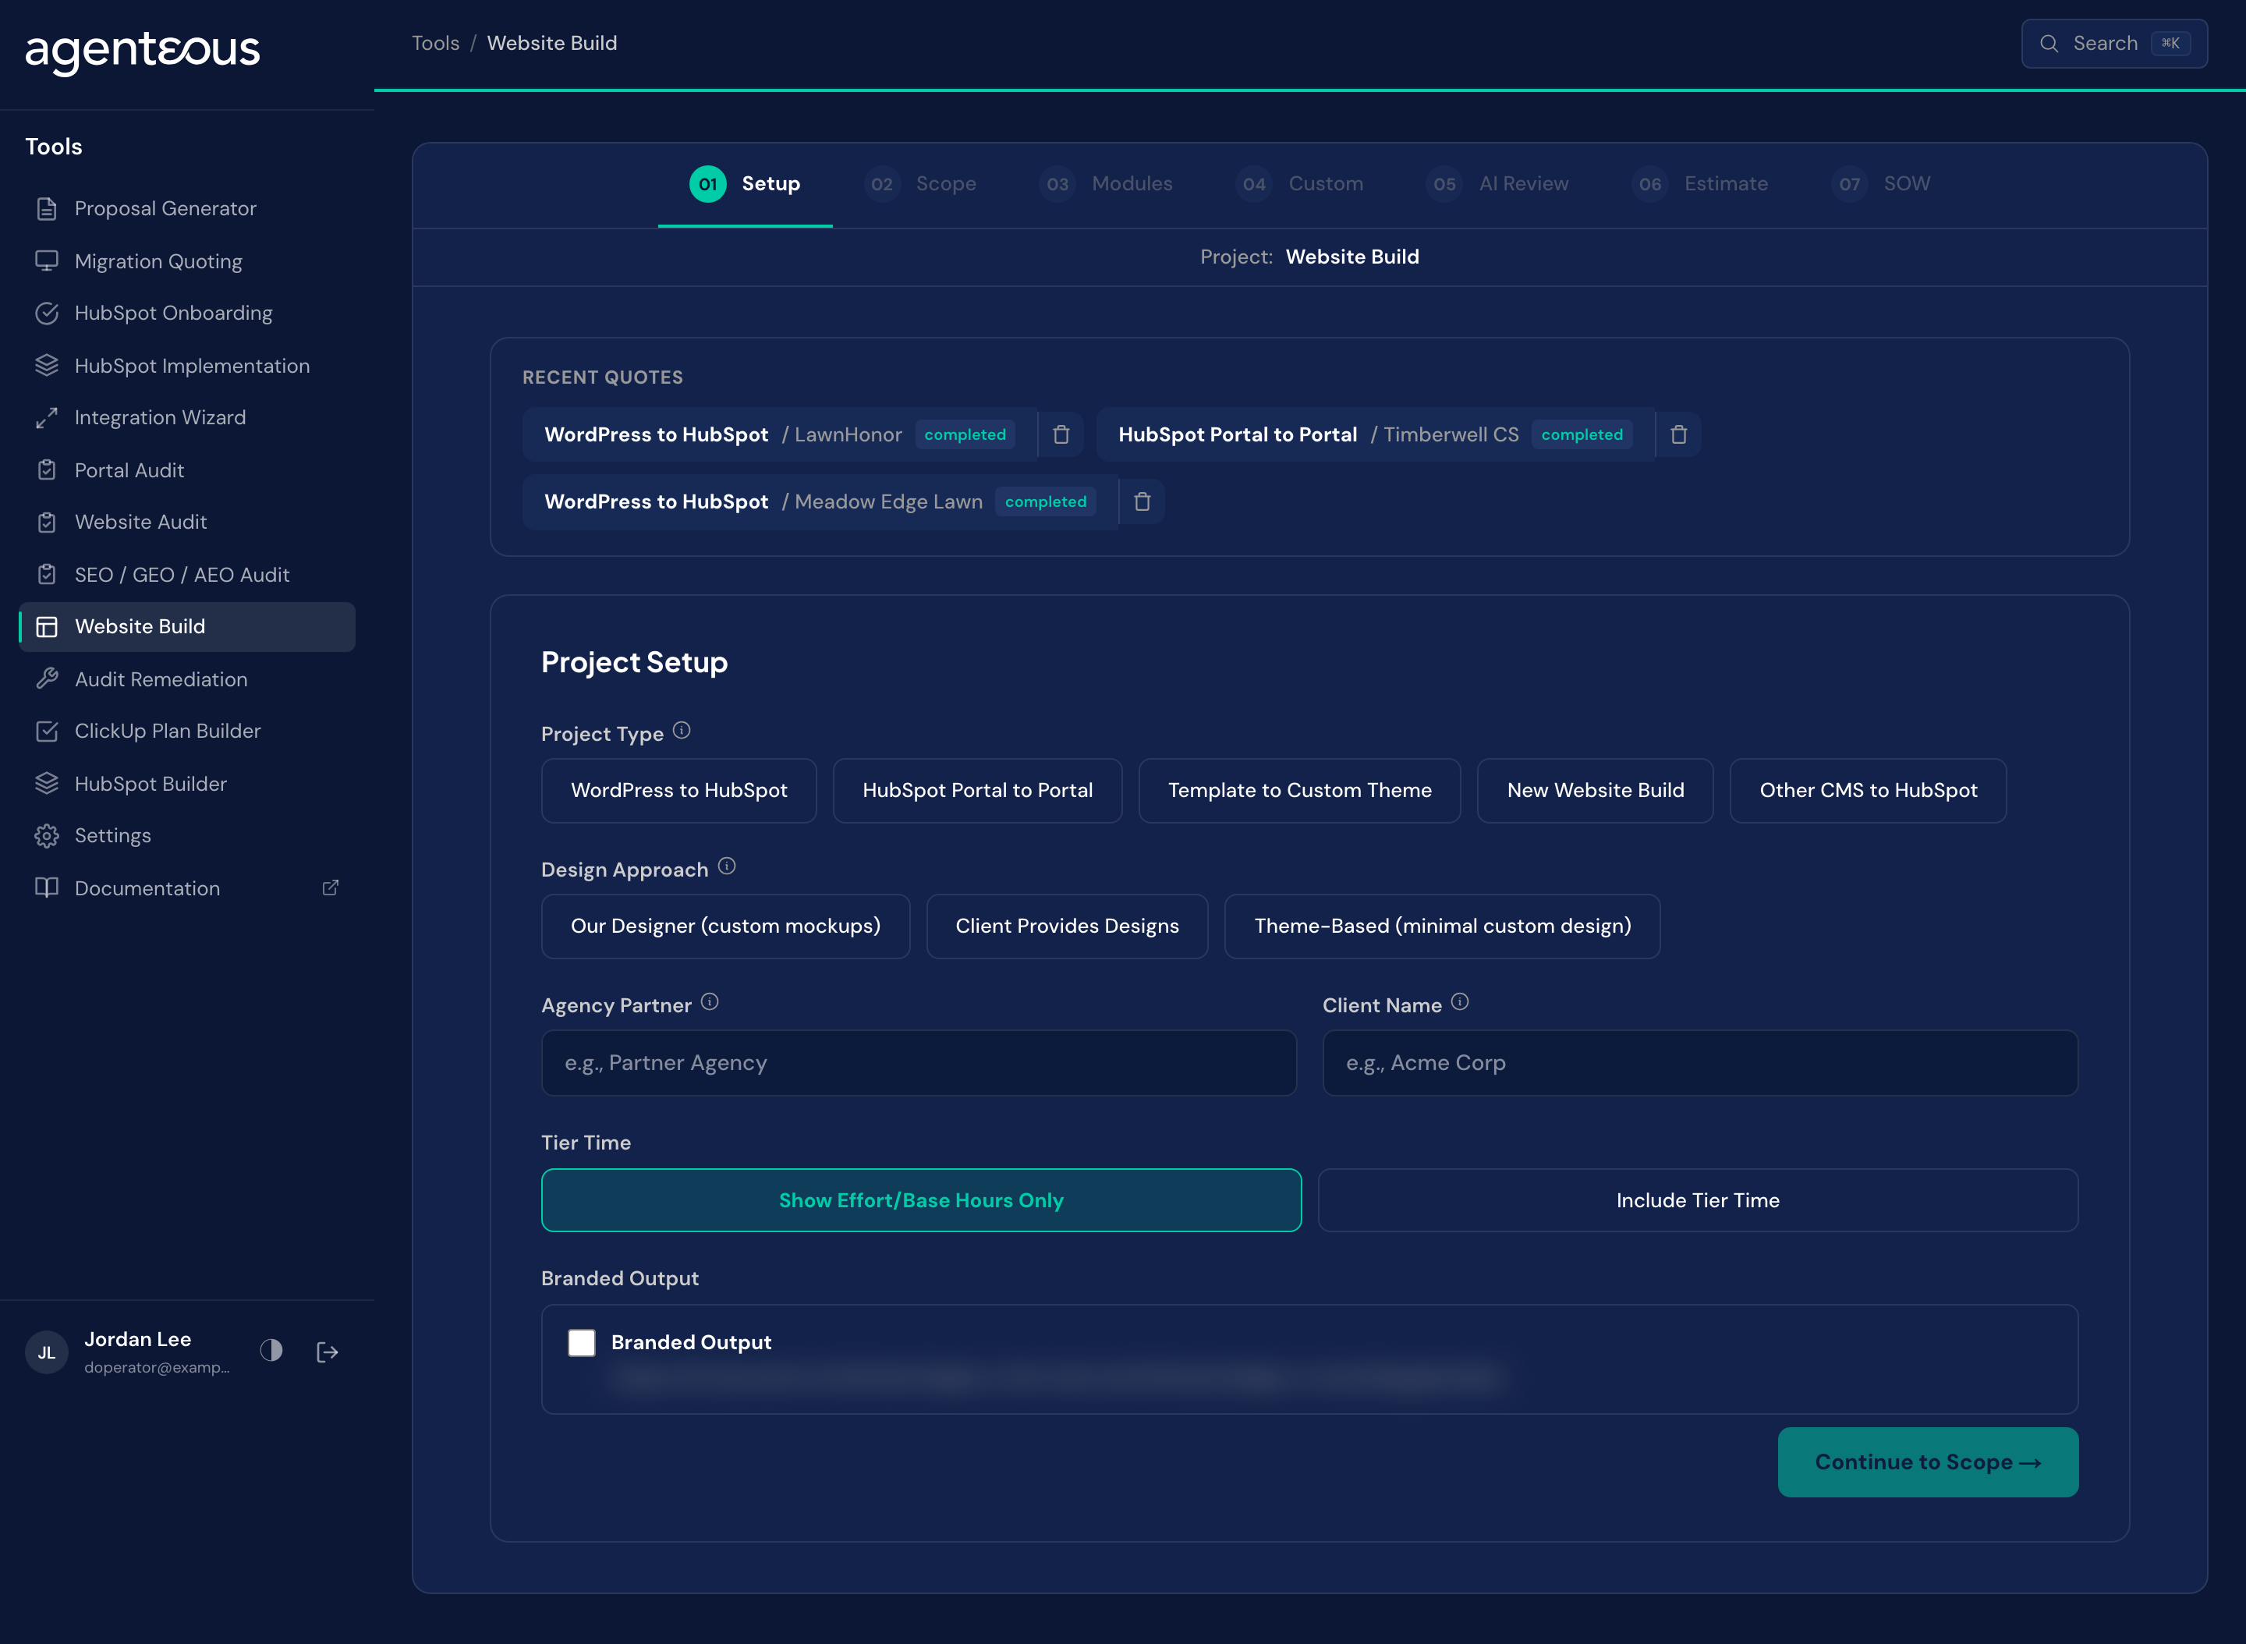
Task: Open the ClickUp Plan Builder
Action: point(187,731)
